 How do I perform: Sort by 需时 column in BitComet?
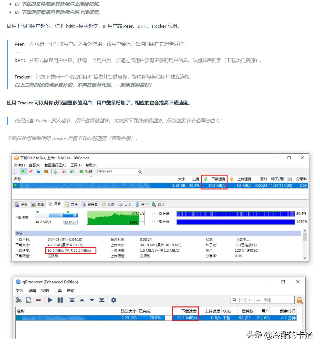click(x=261, y=179)
